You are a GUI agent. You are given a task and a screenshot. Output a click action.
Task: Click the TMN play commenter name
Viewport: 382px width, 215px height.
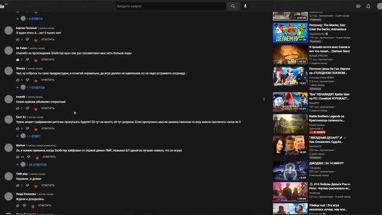click(x=21, y=174)
